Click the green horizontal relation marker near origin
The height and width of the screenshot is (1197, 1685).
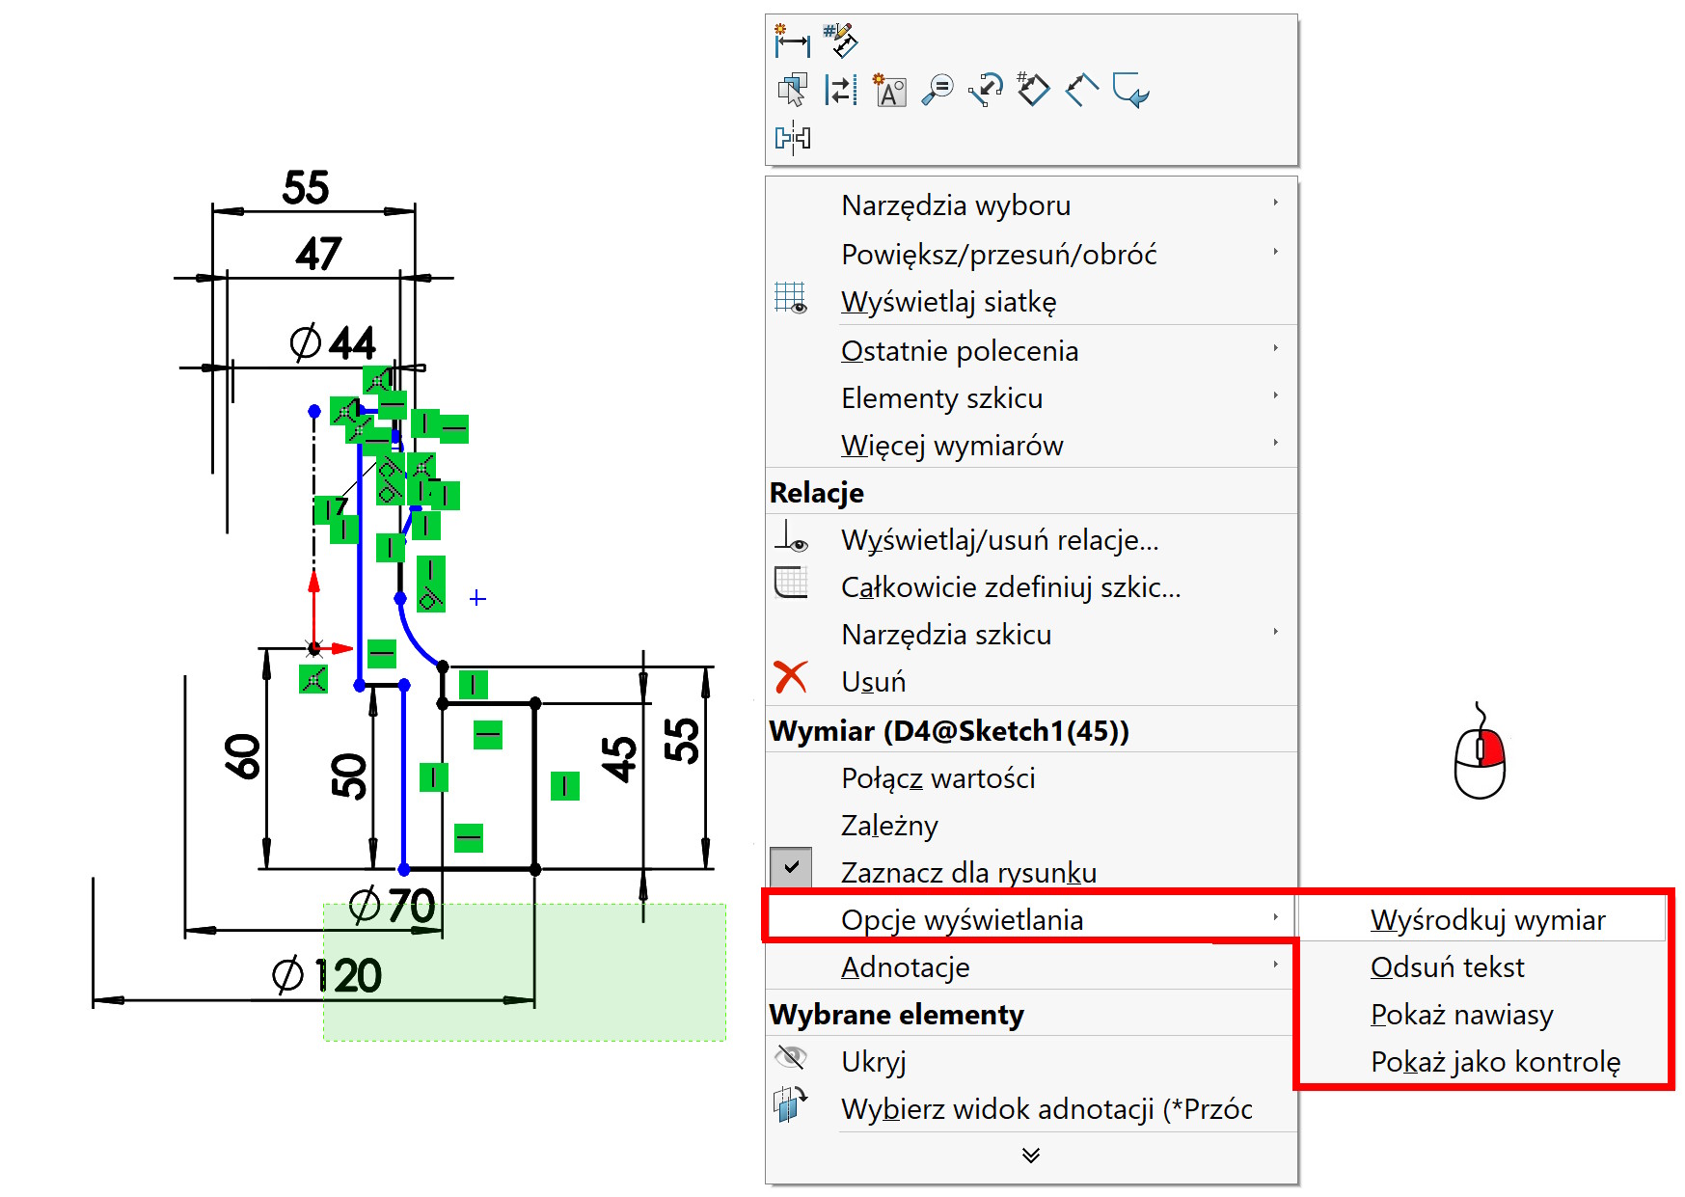[x=382, y=654]
